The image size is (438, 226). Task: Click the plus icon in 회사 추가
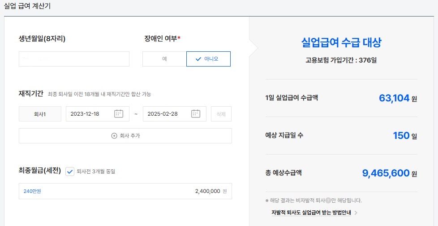pos(114,136)
